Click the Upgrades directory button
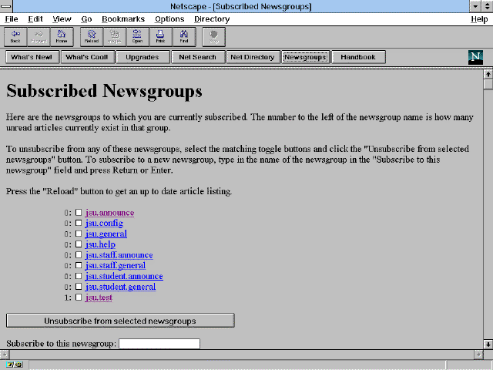Screen dimensions: 493x370 143,57
